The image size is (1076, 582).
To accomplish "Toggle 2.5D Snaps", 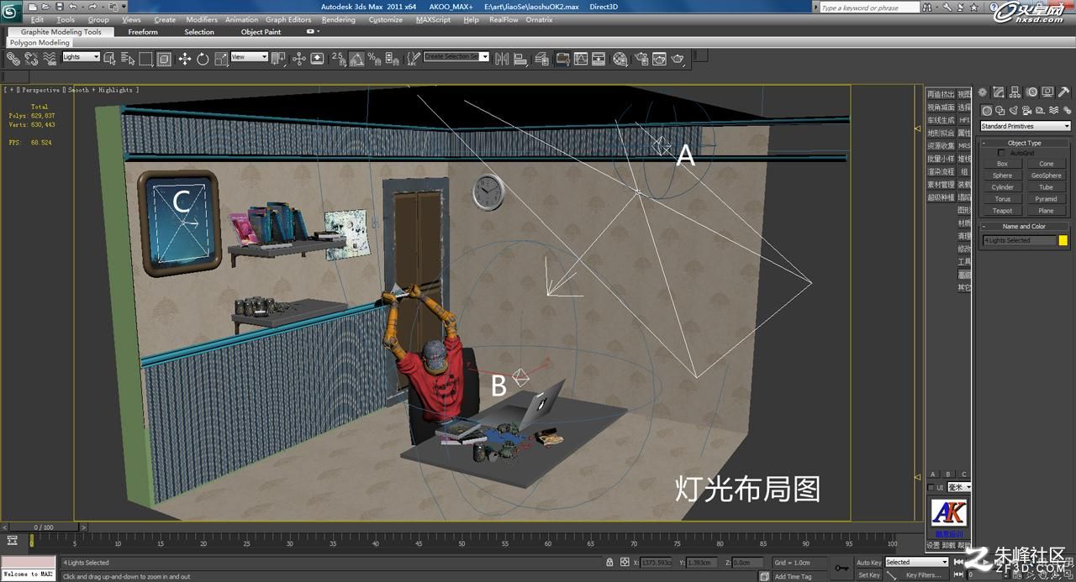I will [339, 59].
